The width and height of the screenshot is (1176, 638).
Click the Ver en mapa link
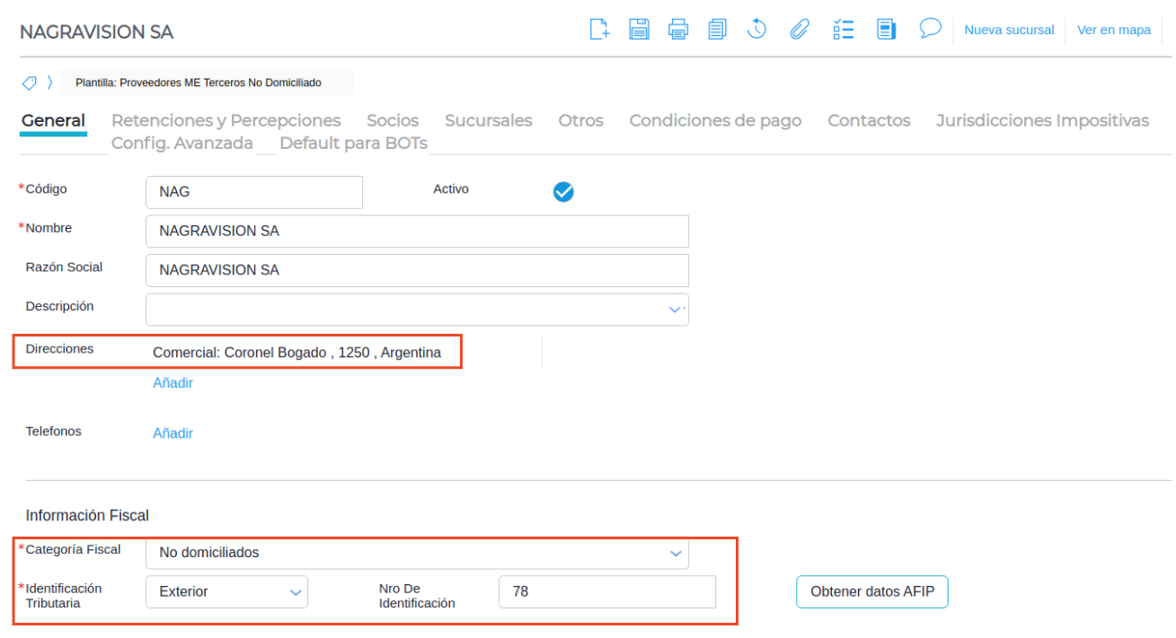(x=1114, y=30)
